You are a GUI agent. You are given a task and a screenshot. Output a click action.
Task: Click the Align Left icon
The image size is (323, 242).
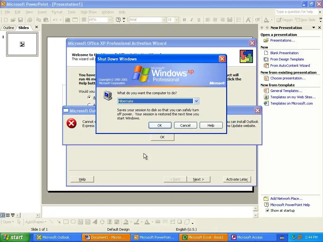pos(208,20)
